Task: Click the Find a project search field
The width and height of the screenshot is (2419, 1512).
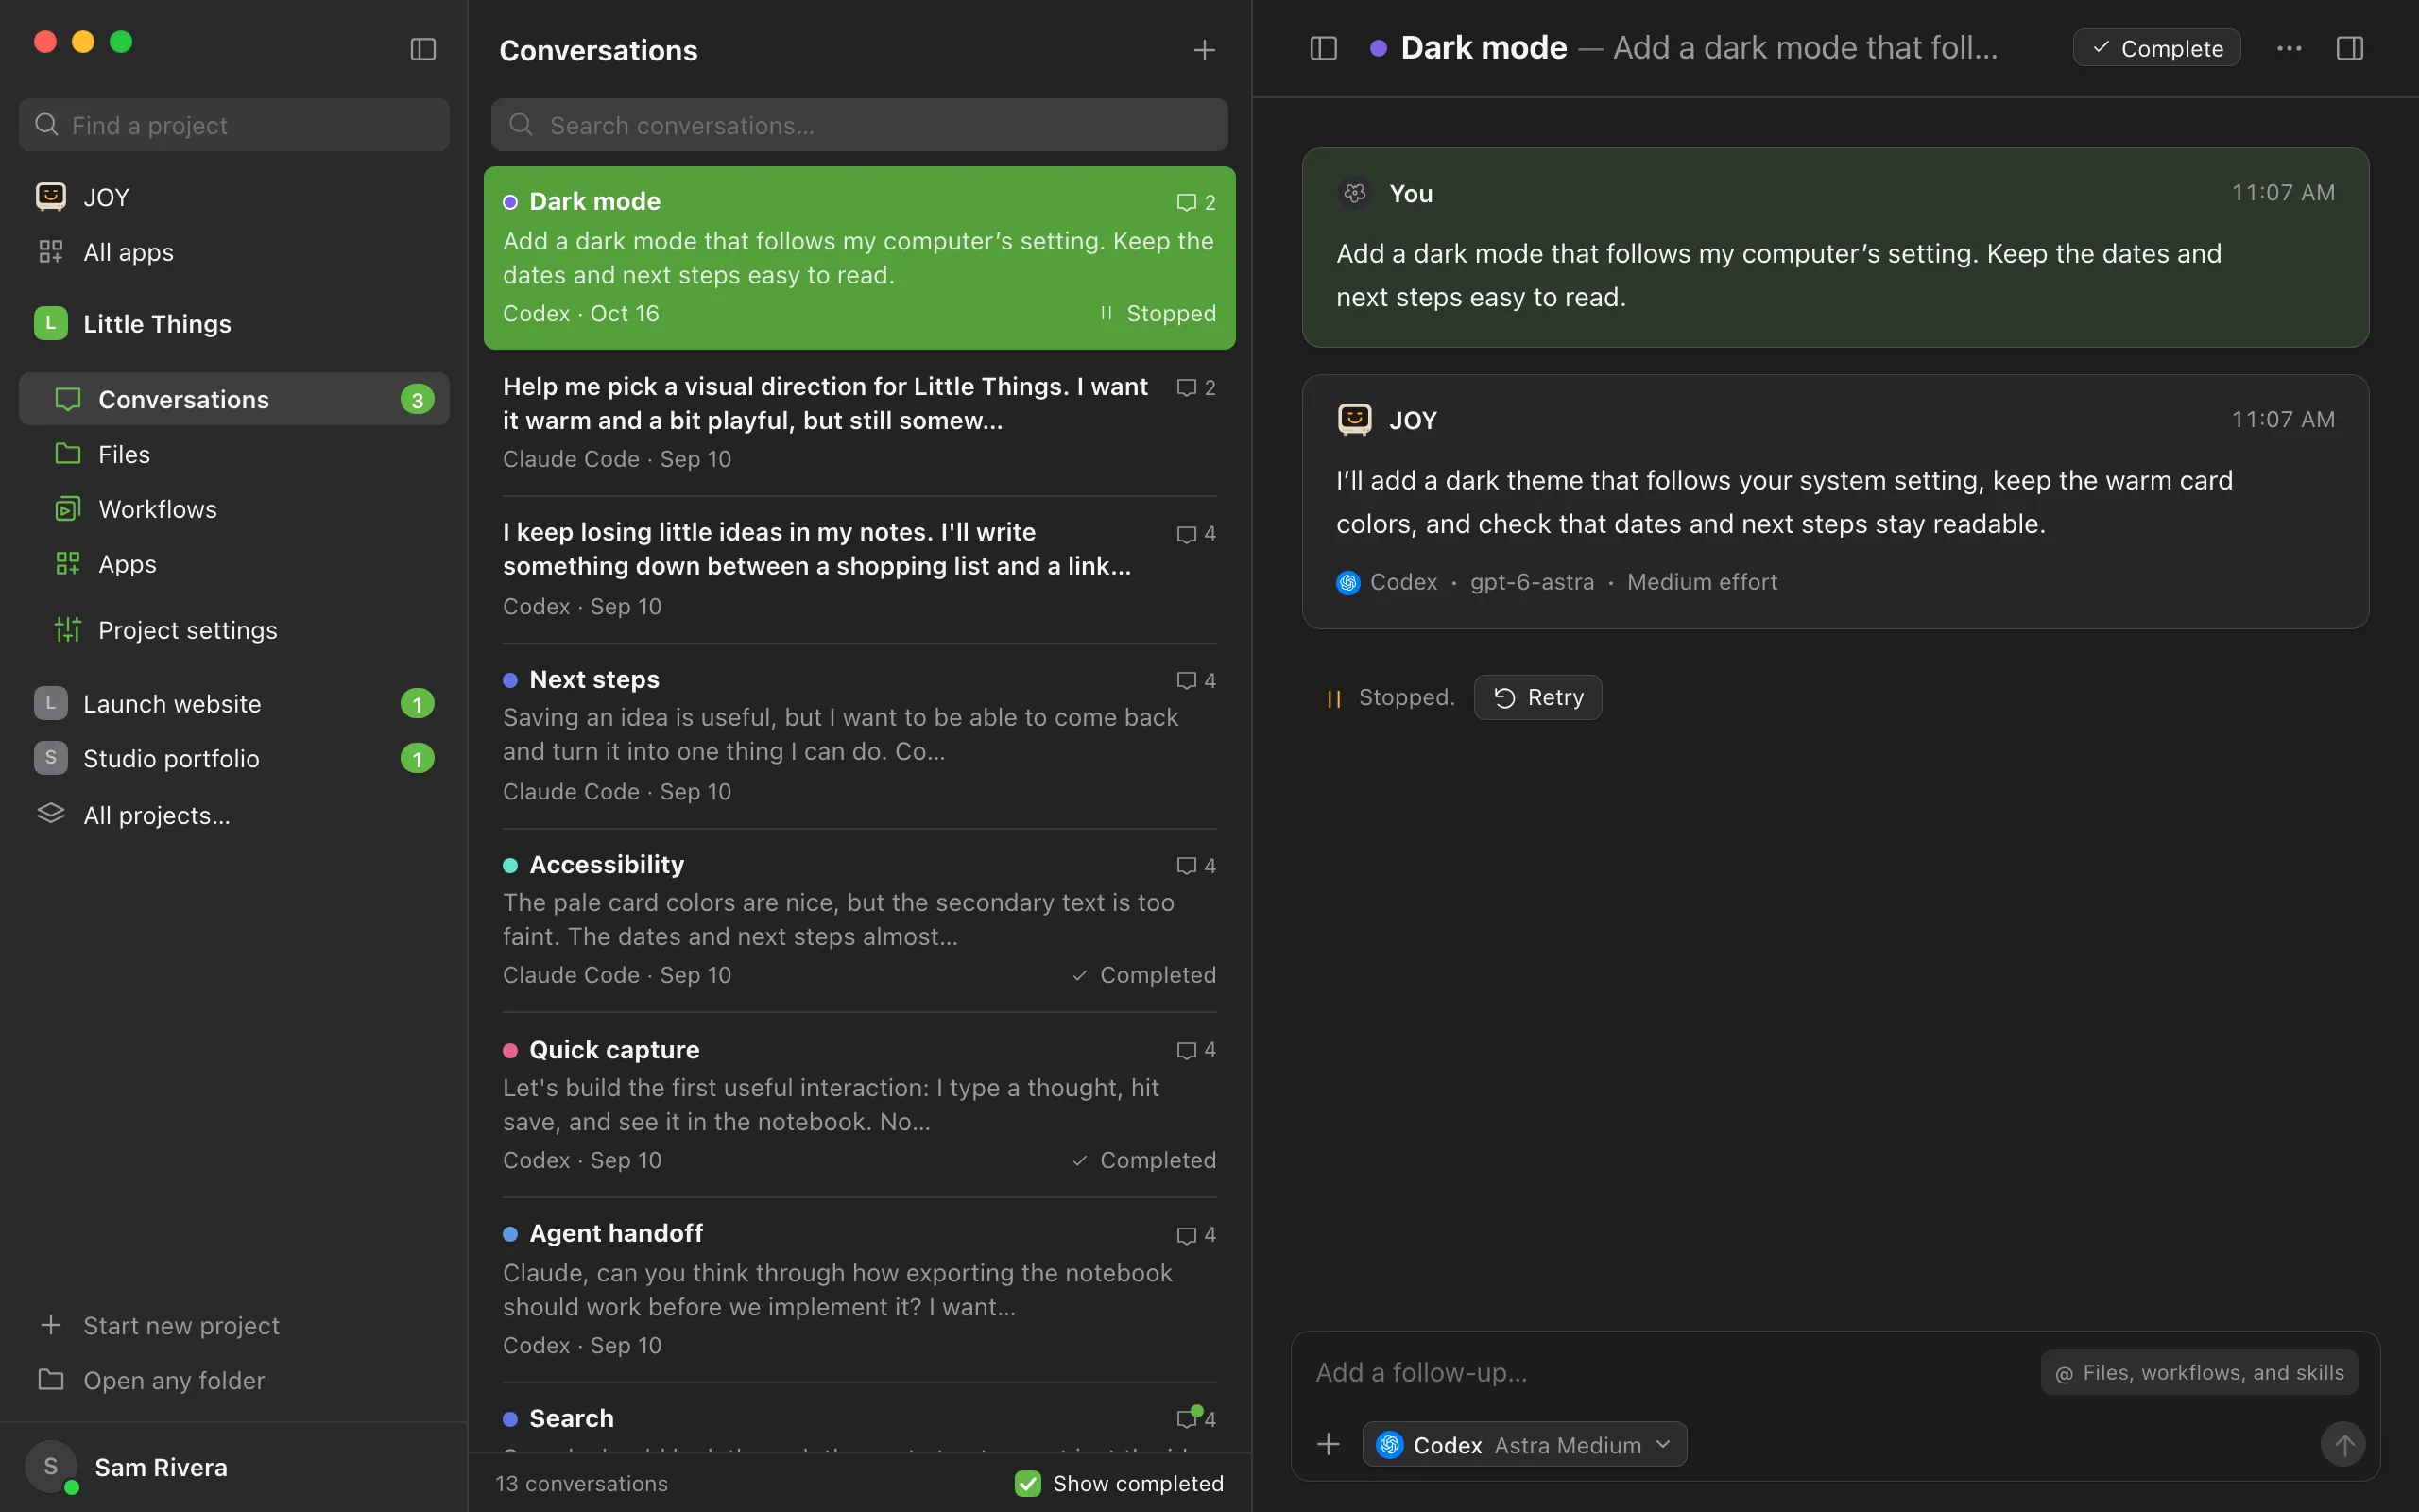Action: point(234,125)
